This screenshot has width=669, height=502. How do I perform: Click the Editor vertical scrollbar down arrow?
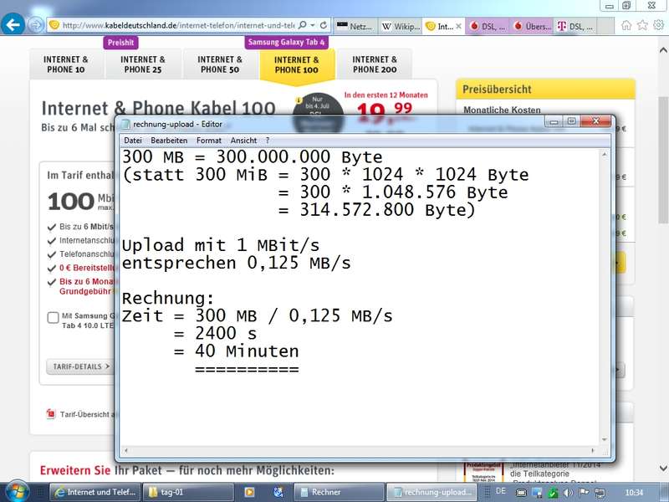point(605,440)
